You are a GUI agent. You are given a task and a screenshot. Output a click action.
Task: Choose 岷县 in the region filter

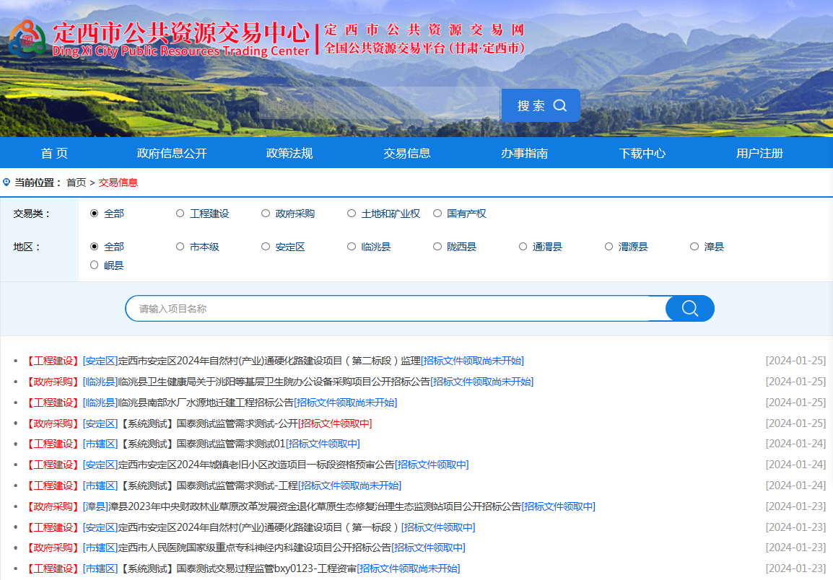click(x=94, y=265)
